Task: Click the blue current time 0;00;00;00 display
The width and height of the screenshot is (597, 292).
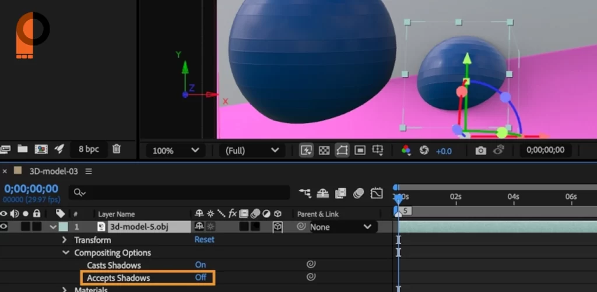Action: (31, 188)
